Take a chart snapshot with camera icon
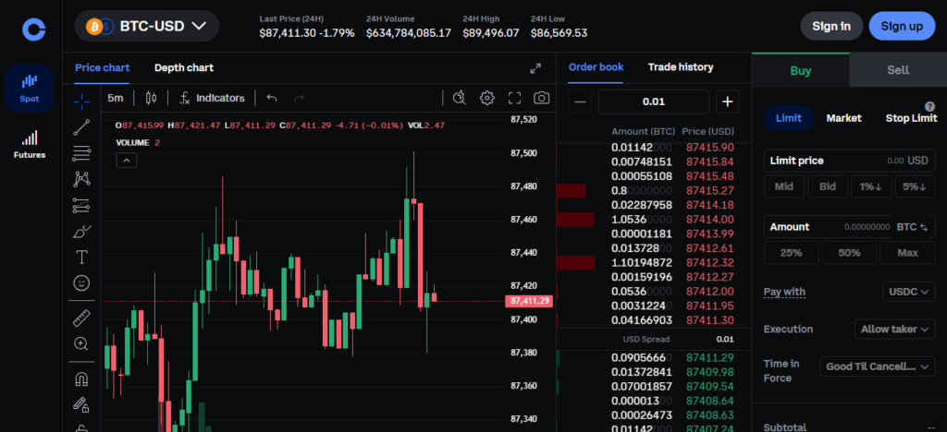 point(542,98)
